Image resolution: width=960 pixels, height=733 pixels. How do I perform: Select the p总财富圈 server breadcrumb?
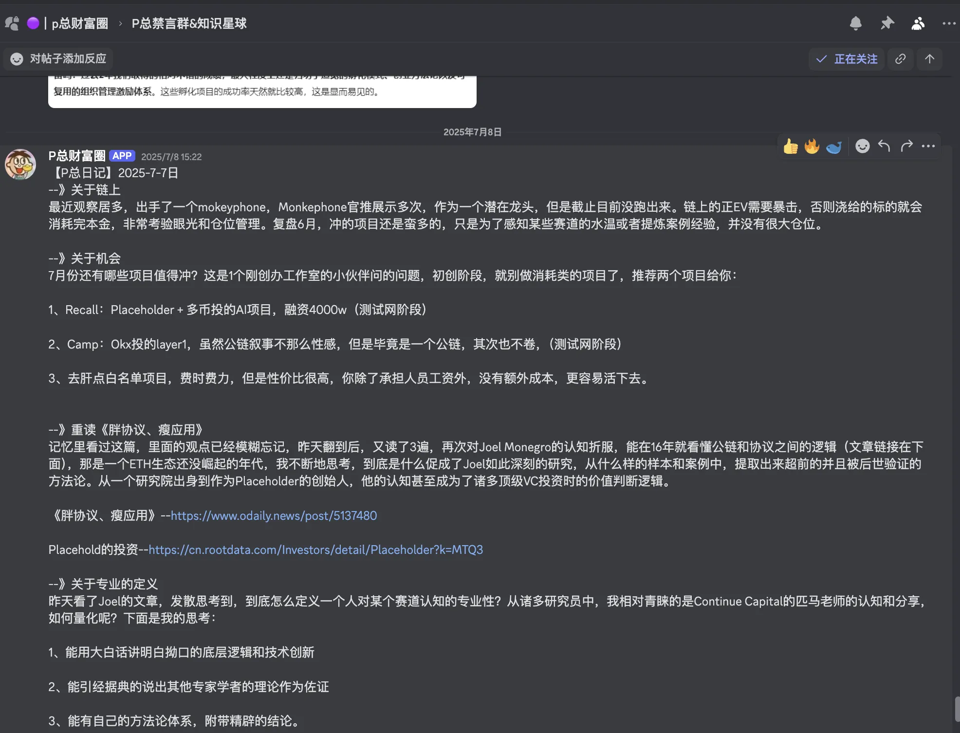79,23
